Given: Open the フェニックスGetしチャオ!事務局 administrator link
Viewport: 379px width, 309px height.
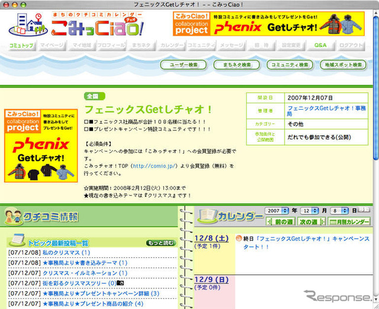Looking at the screenshot, I should pyautogui.click(x=326, y=111).
